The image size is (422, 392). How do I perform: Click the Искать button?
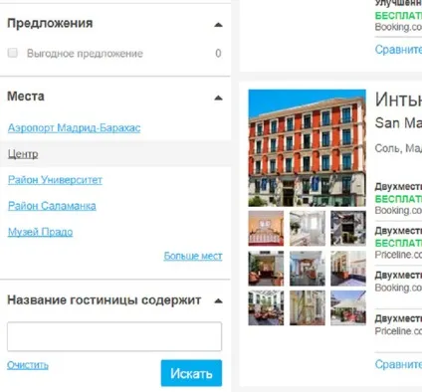191,373
